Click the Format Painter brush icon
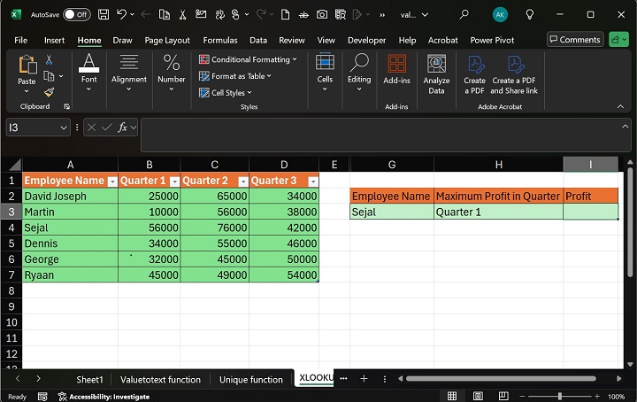 pos(50,92)
